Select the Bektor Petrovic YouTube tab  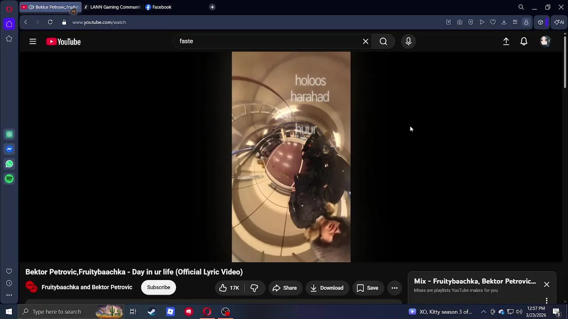click(x=51, y=7)
